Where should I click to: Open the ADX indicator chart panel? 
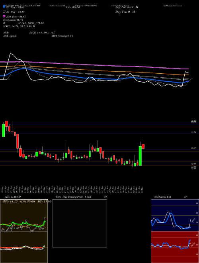pos(24,215)
